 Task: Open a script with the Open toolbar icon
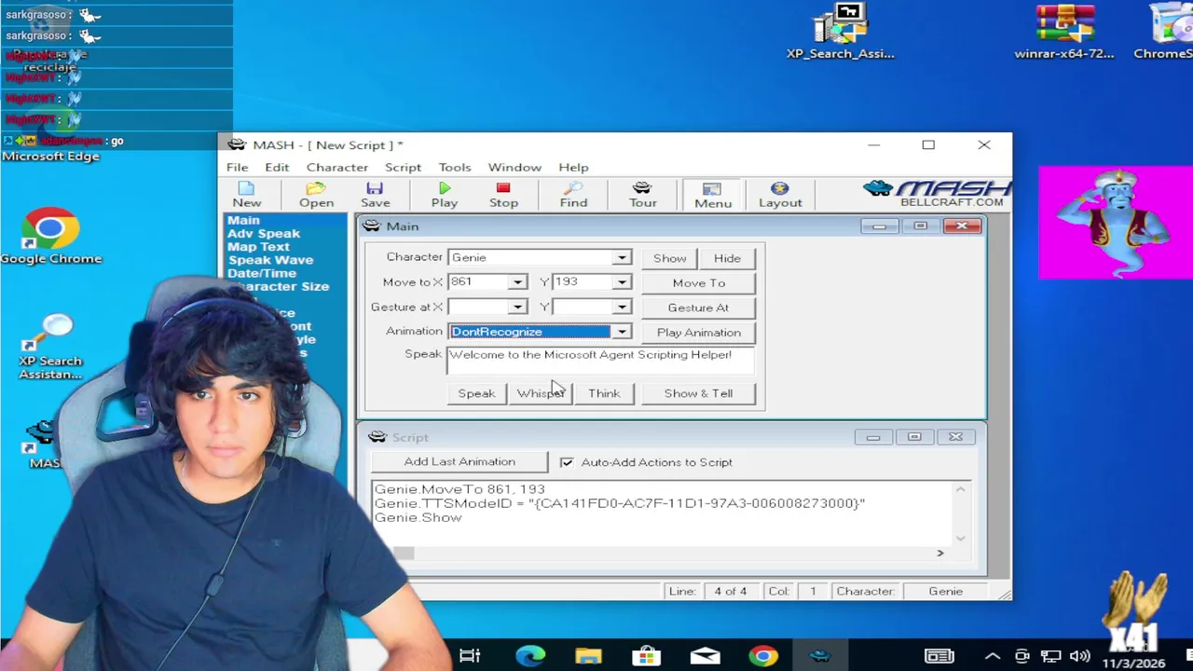point(316,195)
